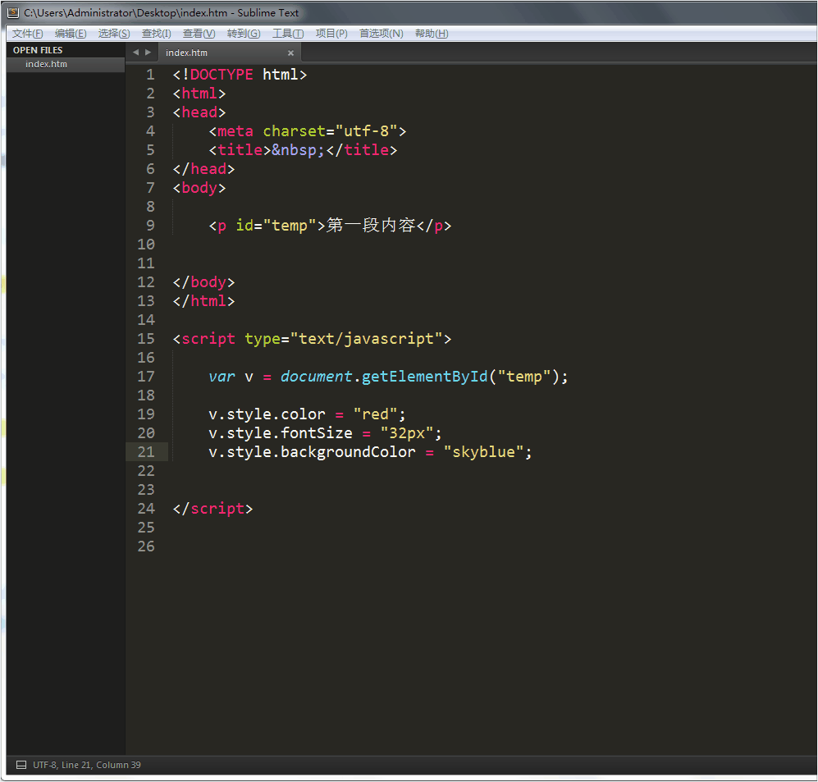
Task: Click v.style.fontSize on line 20
Action: [x=281, y=433]
